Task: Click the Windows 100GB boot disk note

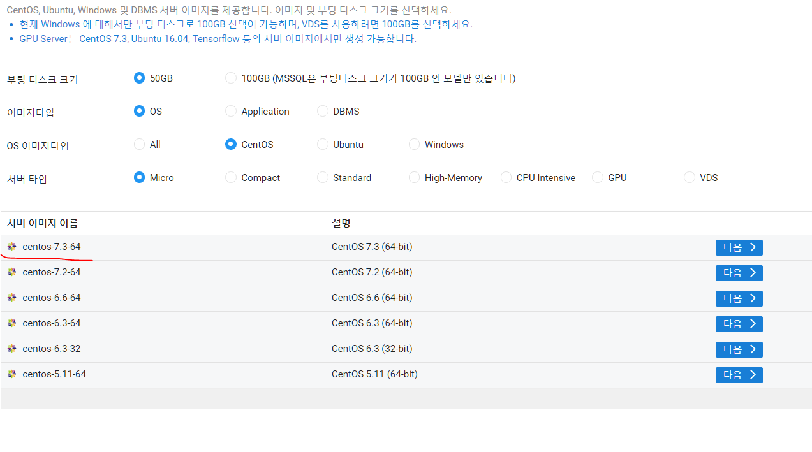Action: click(x=246, y=24)
